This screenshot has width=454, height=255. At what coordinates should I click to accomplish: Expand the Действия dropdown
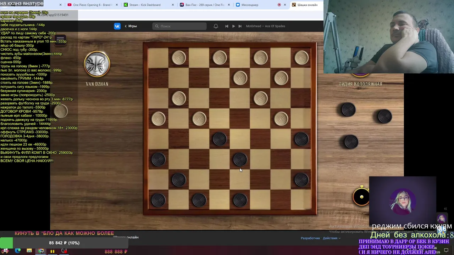pos(331,238)
